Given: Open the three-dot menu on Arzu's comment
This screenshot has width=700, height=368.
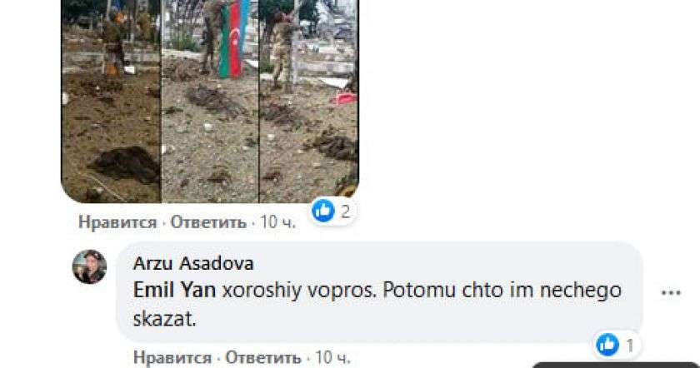Looking at the screenshot, I should tap(671, 292).
